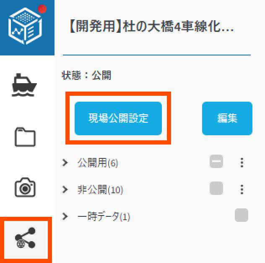265x263 pixels.
Task: Click the 編集 button
Action: tap(227, 118)
